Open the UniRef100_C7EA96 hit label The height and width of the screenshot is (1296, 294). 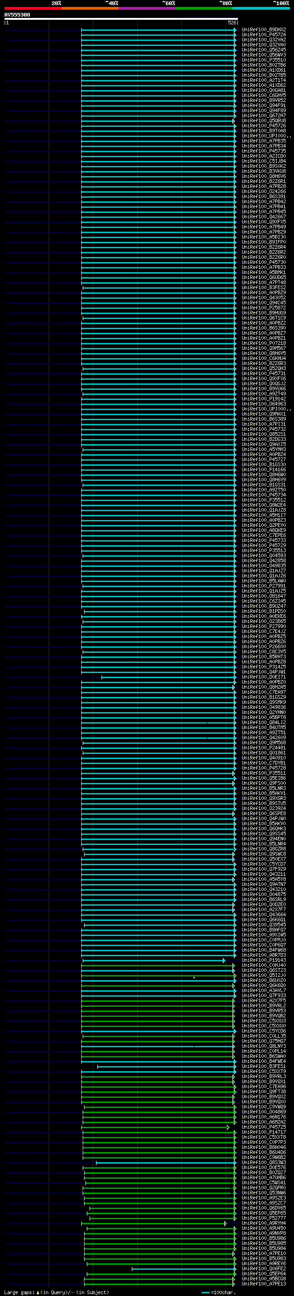tap(263, 1086)
